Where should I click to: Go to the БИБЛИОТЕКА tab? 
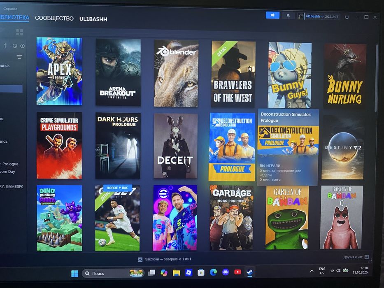[14, 17]
